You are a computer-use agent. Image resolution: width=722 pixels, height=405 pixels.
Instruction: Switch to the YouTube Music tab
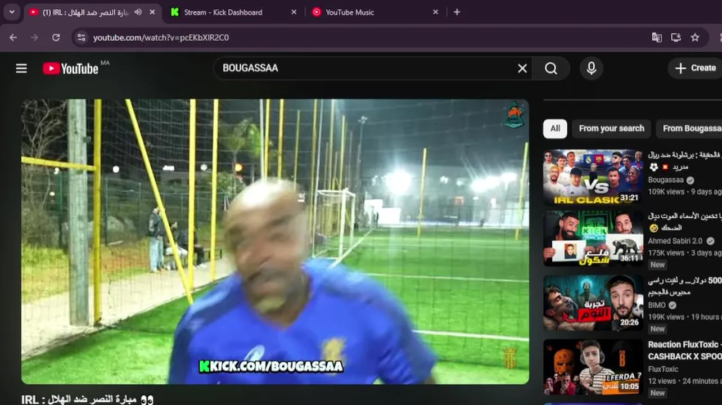375,12
